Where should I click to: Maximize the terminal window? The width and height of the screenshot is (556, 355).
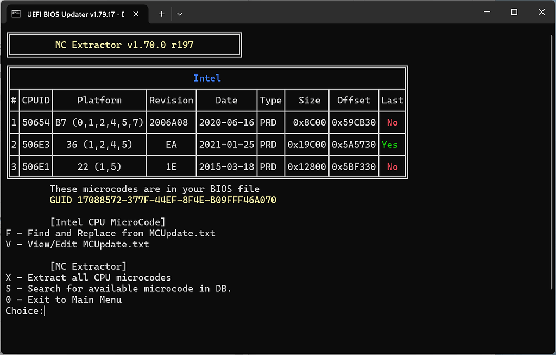pos(514,12)
